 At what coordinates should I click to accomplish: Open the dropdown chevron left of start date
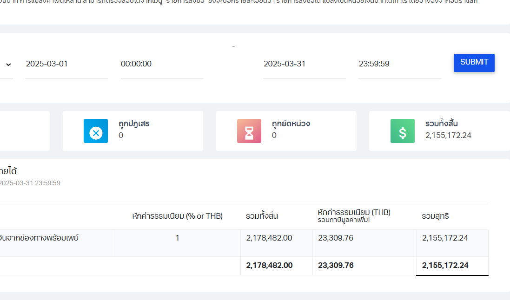8,64
